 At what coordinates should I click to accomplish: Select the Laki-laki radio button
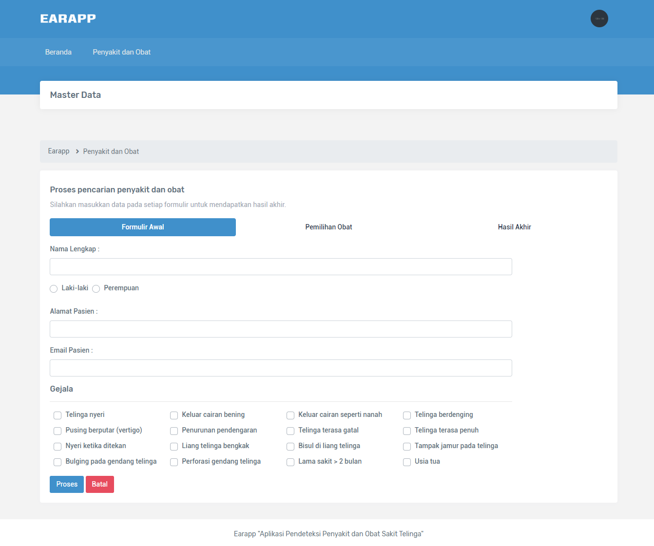pyautogui.click(x=54, y=289)
